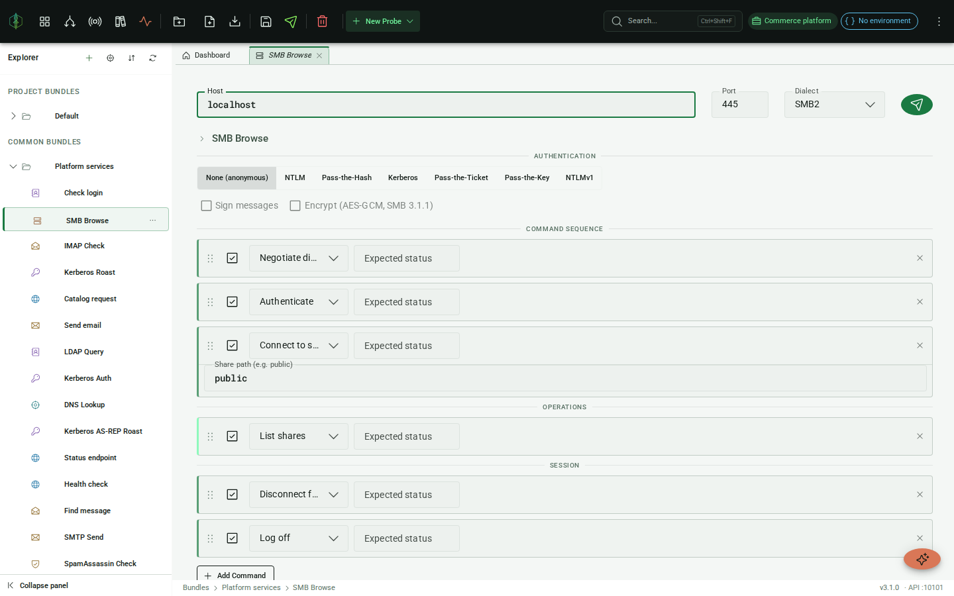
Task: Collapse the Platform services bundle
Action: [13, 166]
